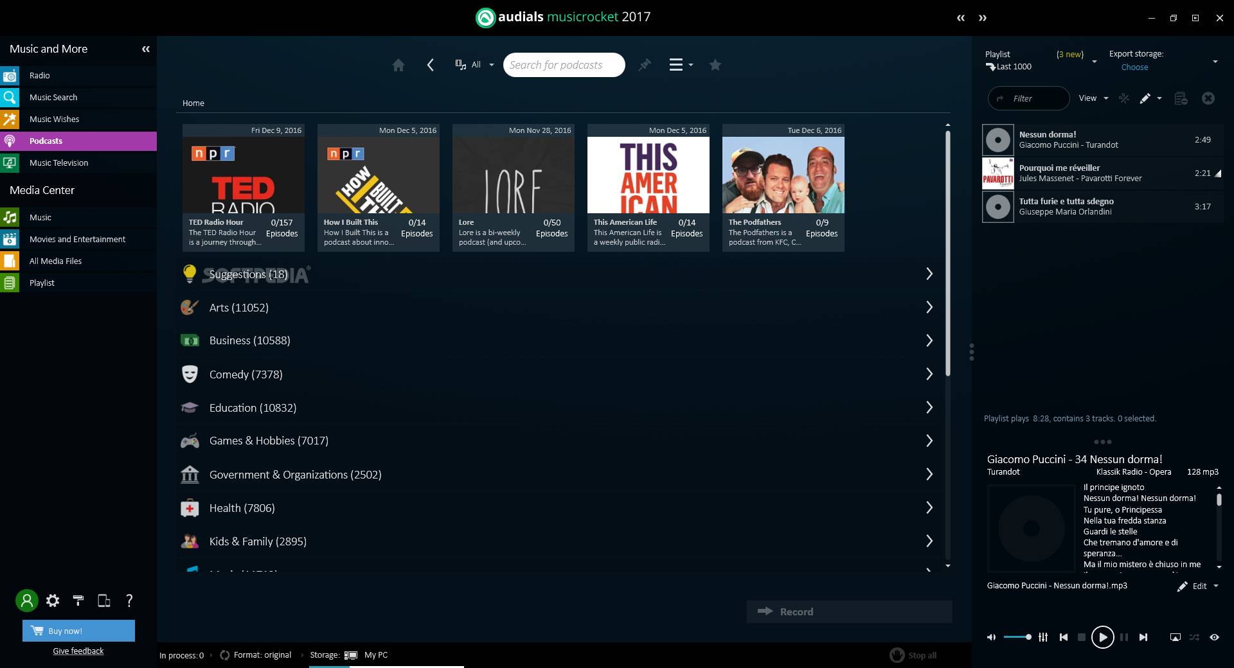Open the Edit tags dropdown

(x=1198, y=586)
